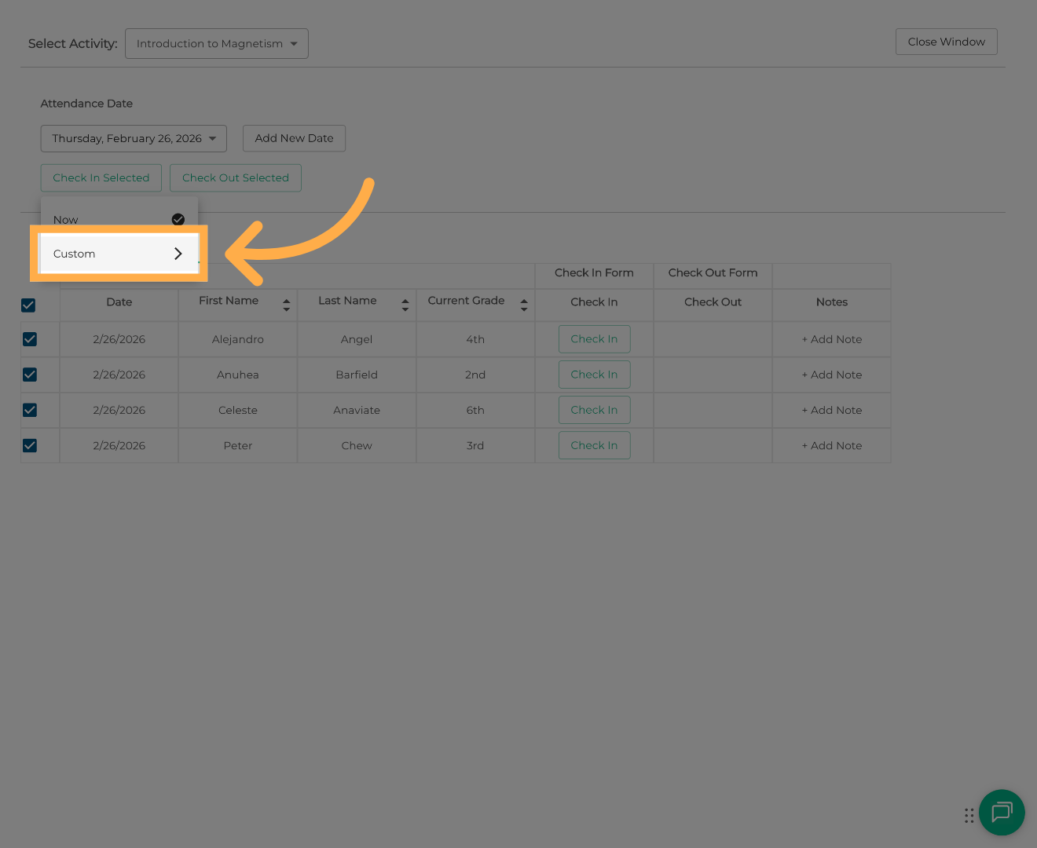
Task: Open the chat support bubble
Action: coord(1002,813)
